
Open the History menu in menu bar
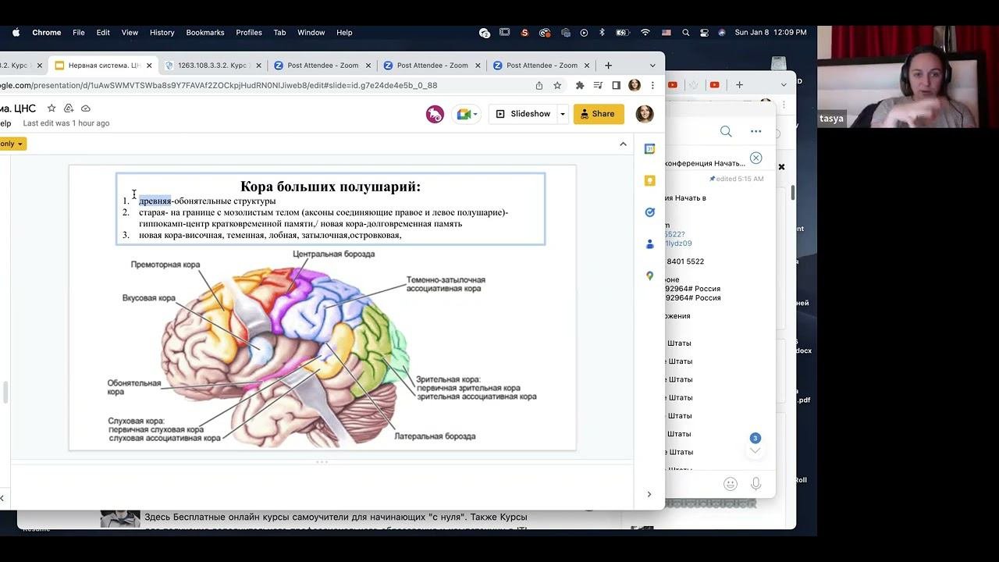[x=162, y=33]
